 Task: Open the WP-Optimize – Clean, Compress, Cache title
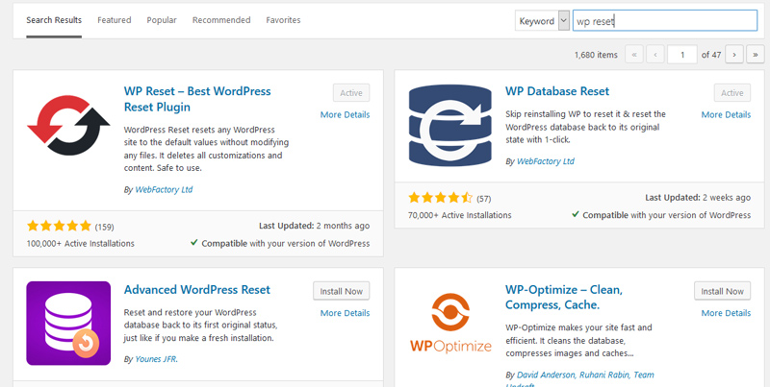click(564, 298)
